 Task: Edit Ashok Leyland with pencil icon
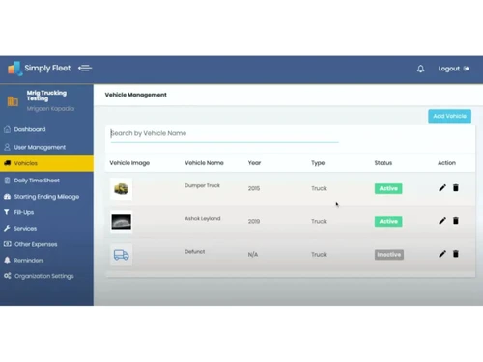[x=442, y=221]
